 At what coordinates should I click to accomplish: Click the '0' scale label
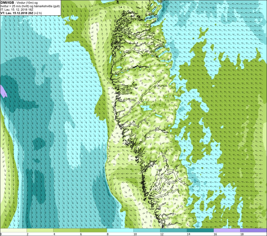[x=1, y=234]
